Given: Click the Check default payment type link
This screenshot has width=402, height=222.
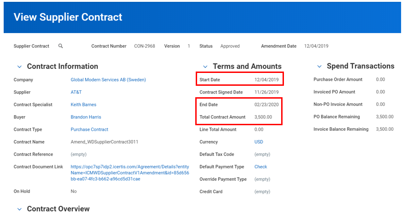Looking at the screenshot, I should tap(260, 167).
